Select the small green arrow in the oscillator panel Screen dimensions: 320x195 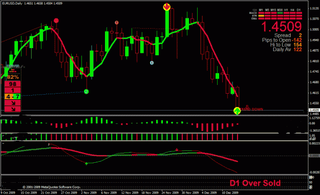(x=87, y=163)
